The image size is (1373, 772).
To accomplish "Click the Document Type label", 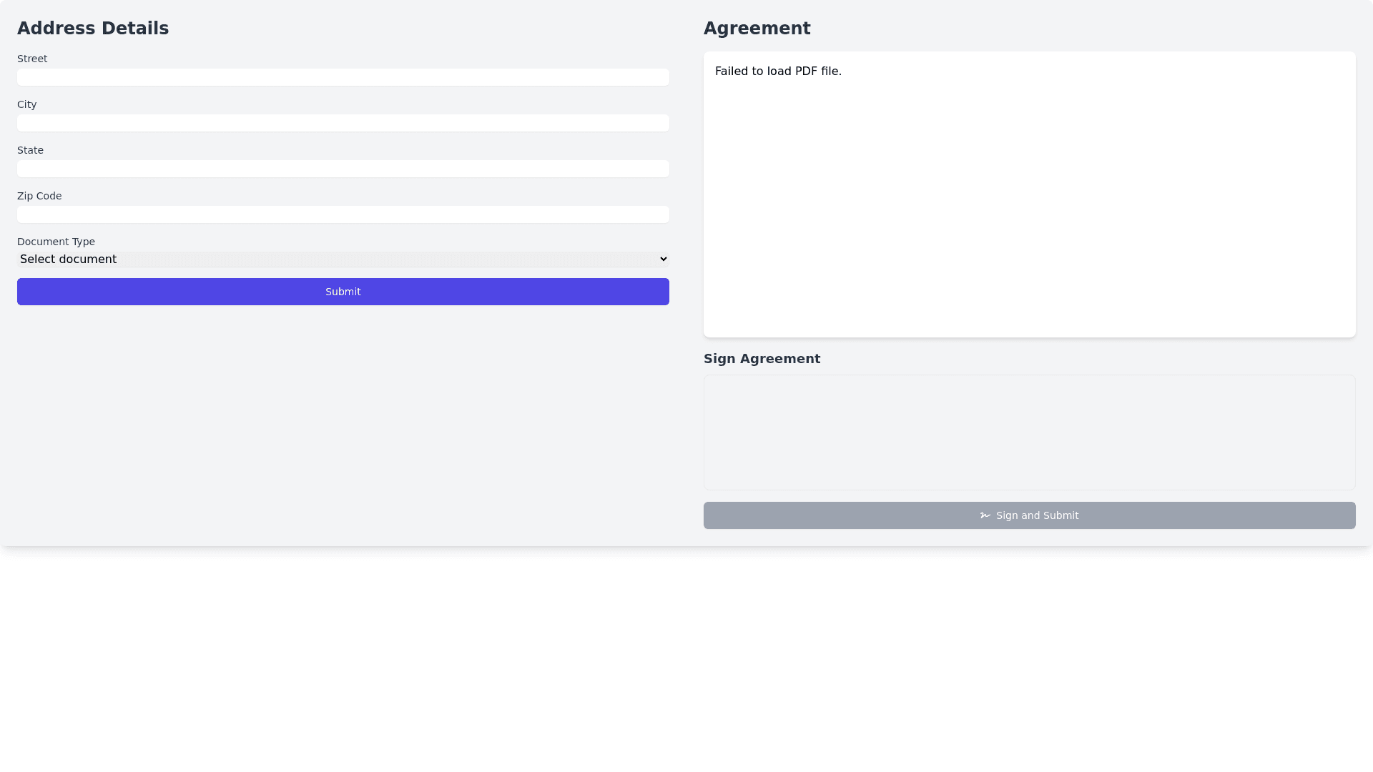I will tap(56, 242).
